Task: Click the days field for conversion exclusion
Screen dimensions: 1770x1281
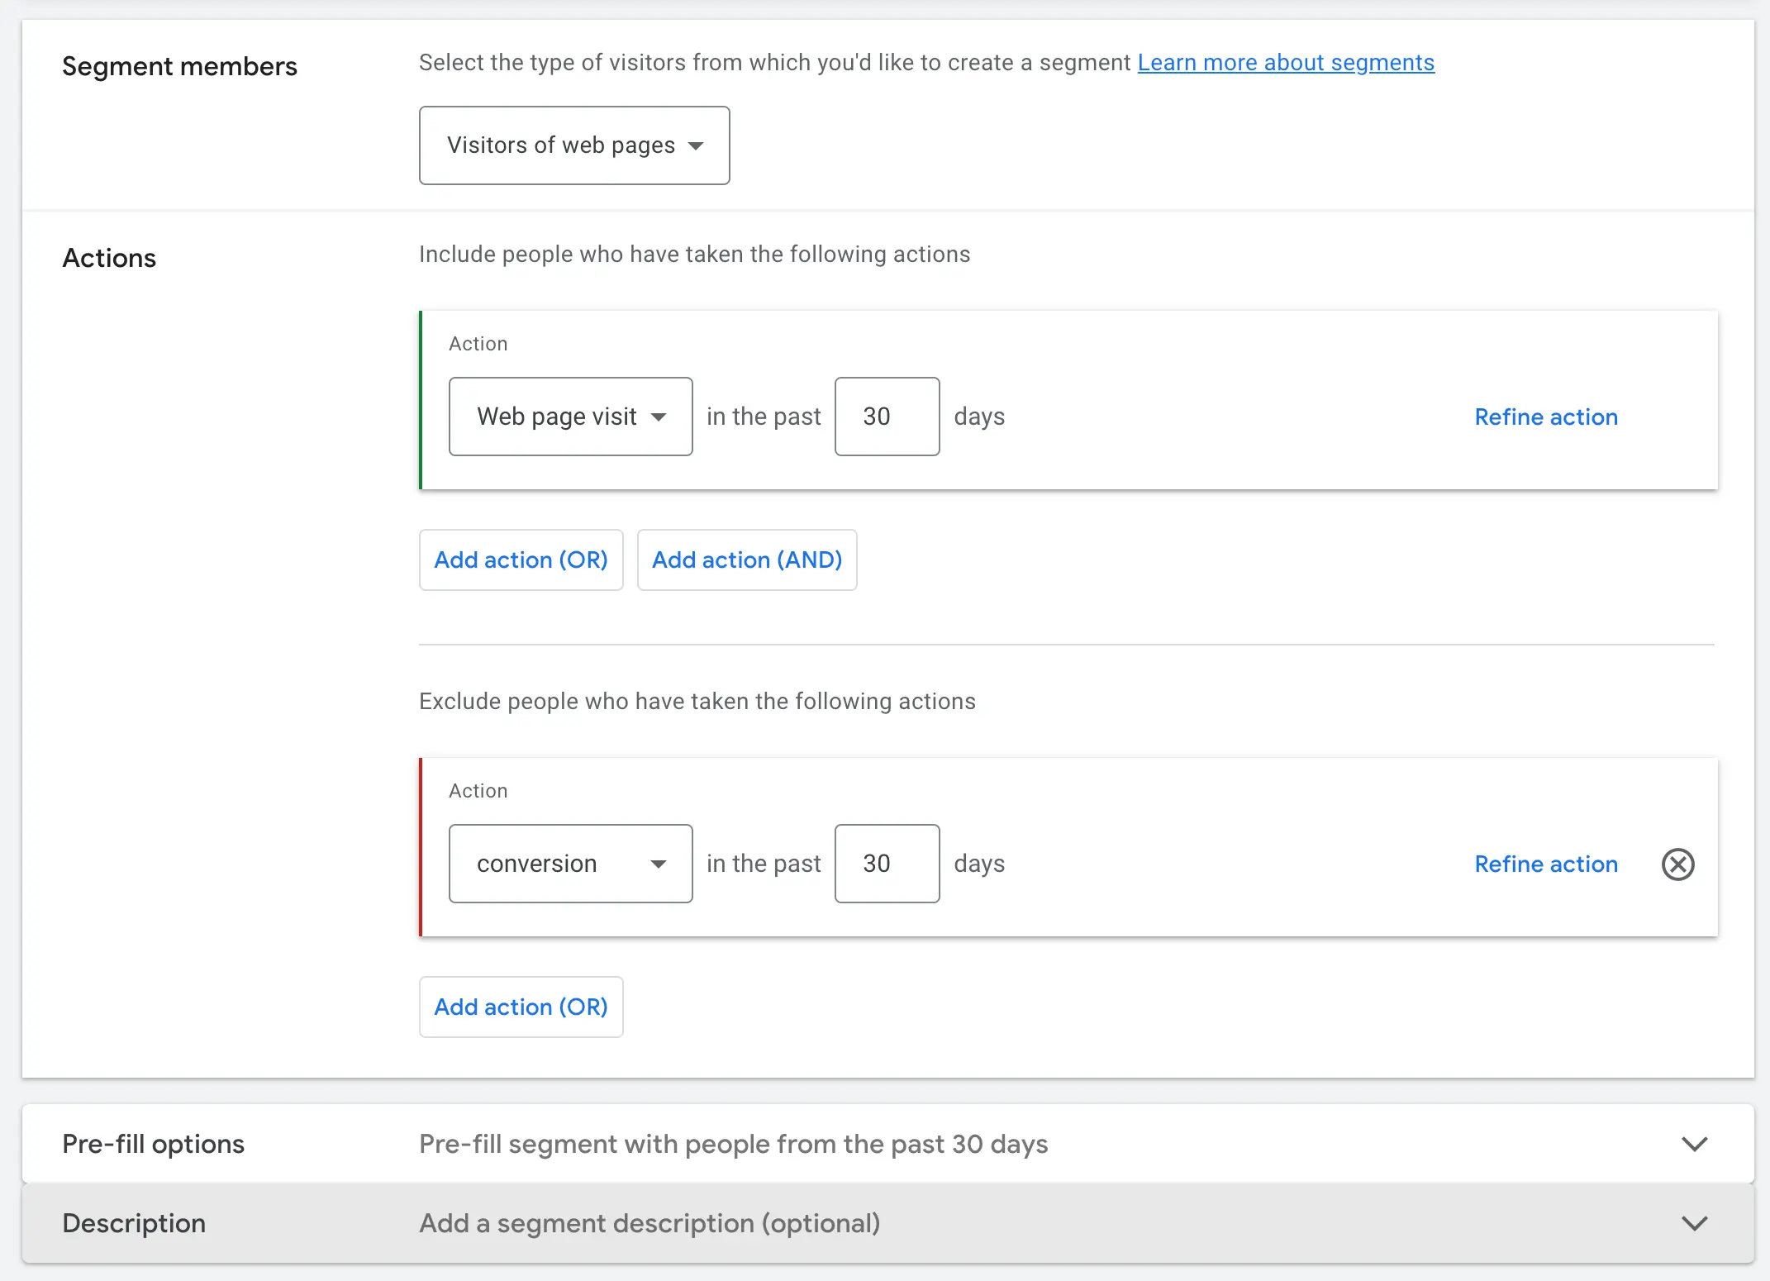Action: coord(887,864)
